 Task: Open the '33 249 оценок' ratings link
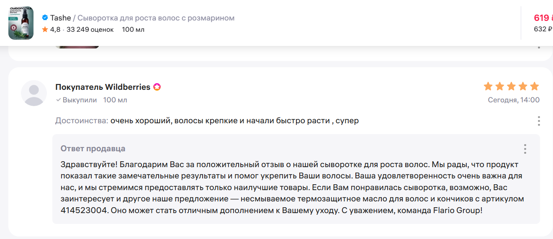tap(90, 30)
